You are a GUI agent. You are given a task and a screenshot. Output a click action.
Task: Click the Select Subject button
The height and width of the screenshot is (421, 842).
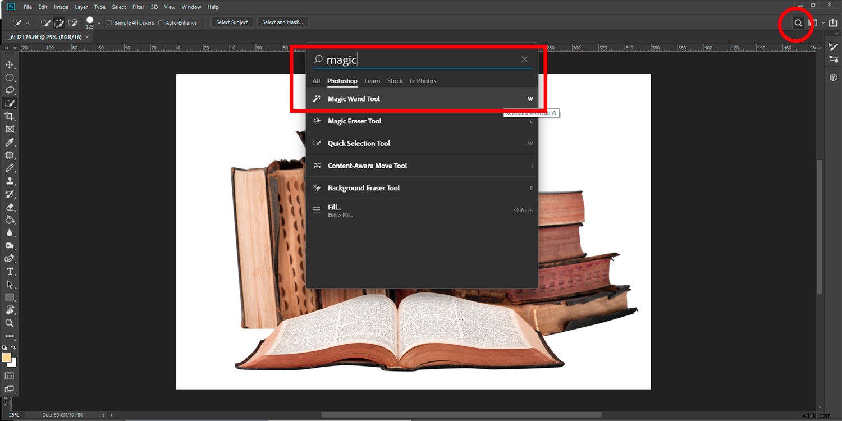coord(232,22)
